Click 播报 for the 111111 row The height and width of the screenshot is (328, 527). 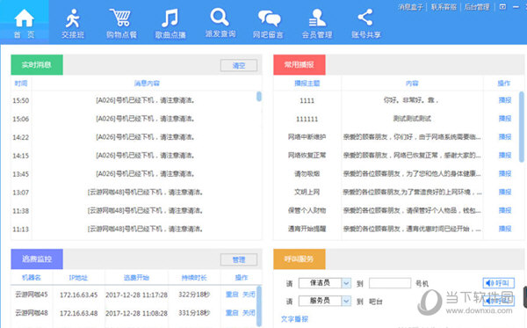(x=505, y=119)
